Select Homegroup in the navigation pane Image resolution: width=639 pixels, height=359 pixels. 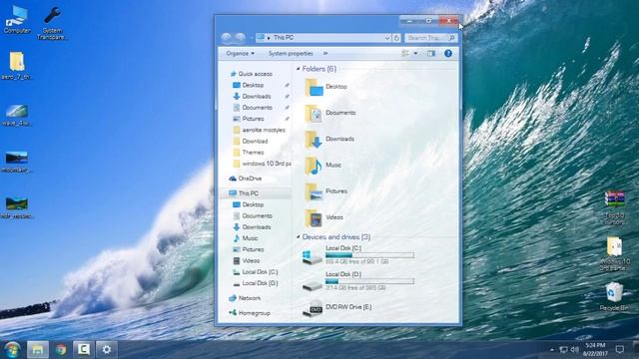pyautogui.click(x=250, y=313)
